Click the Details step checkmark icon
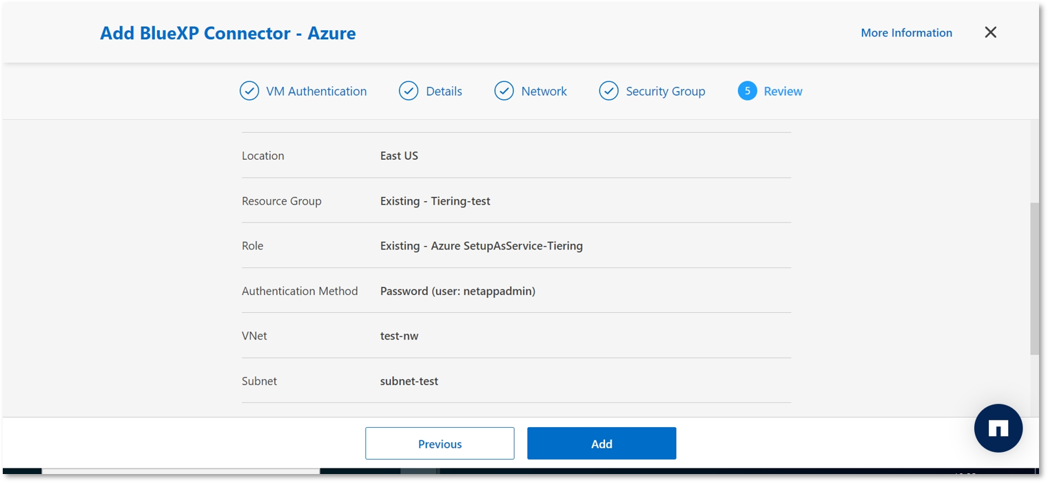Viewport: 1048px width, 483px height. coord(409,91)
